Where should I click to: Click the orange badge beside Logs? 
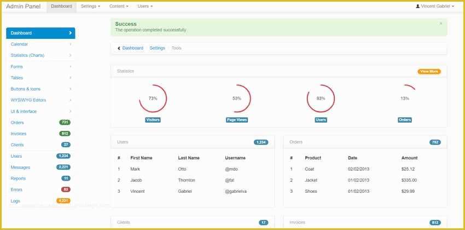click(63, 200)
